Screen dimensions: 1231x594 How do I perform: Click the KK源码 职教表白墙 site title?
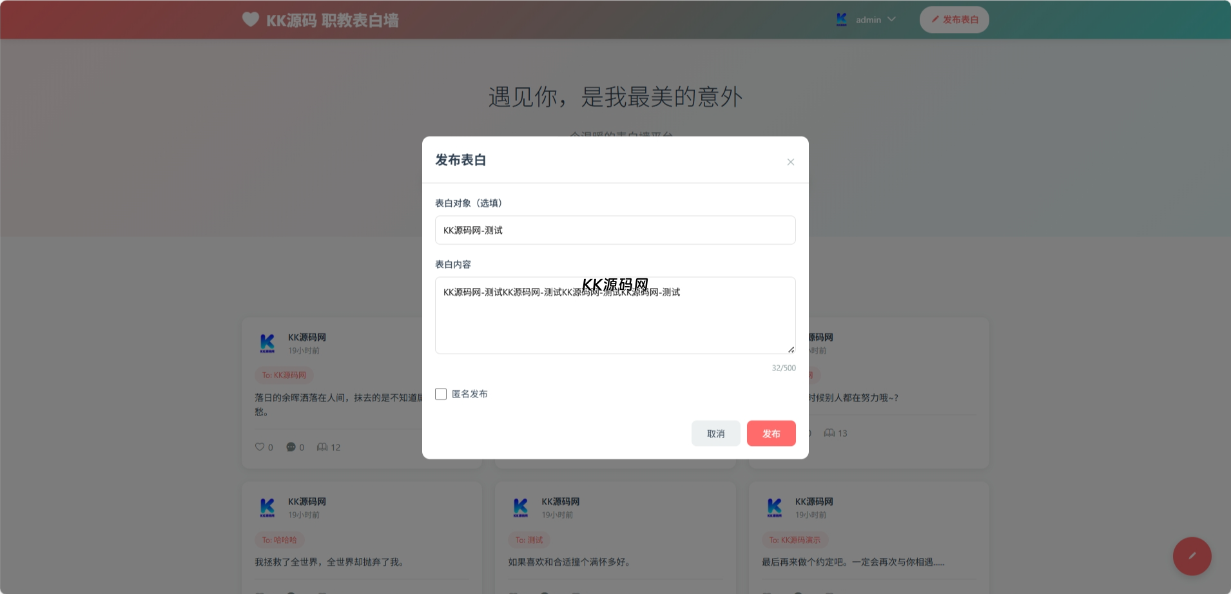click(333, 21)
